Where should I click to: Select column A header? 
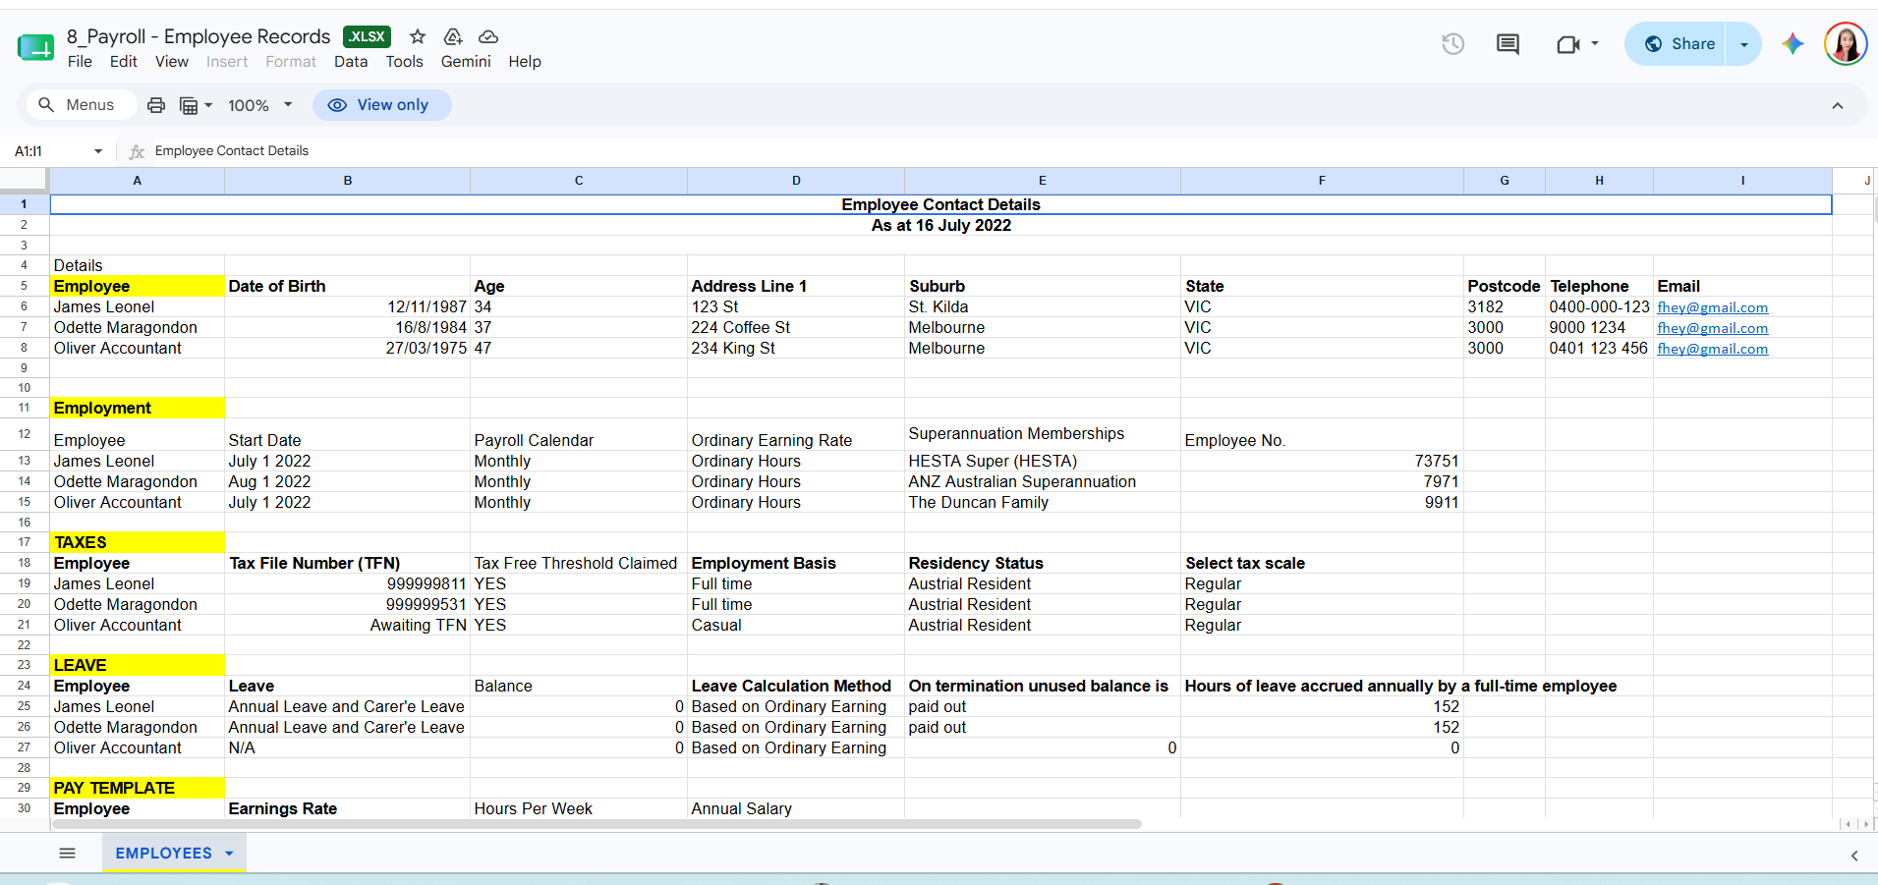[138, 181]
